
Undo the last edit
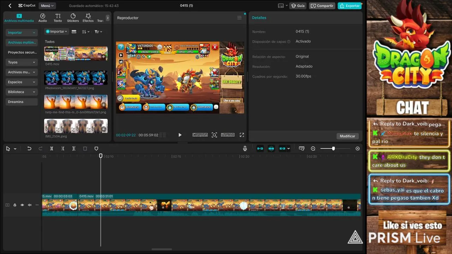[29, 149]
